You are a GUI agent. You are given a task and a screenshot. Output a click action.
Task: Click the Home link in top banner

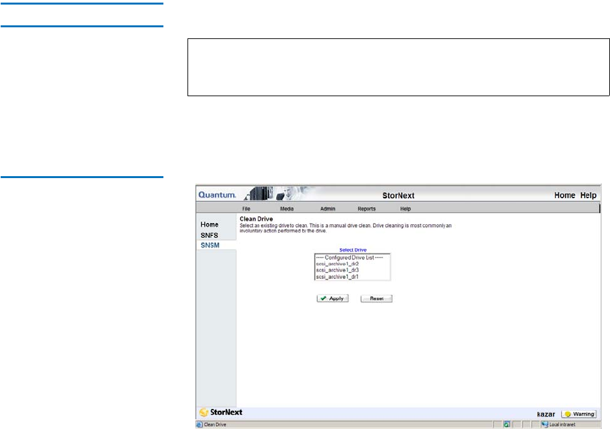tap(564, 196)
